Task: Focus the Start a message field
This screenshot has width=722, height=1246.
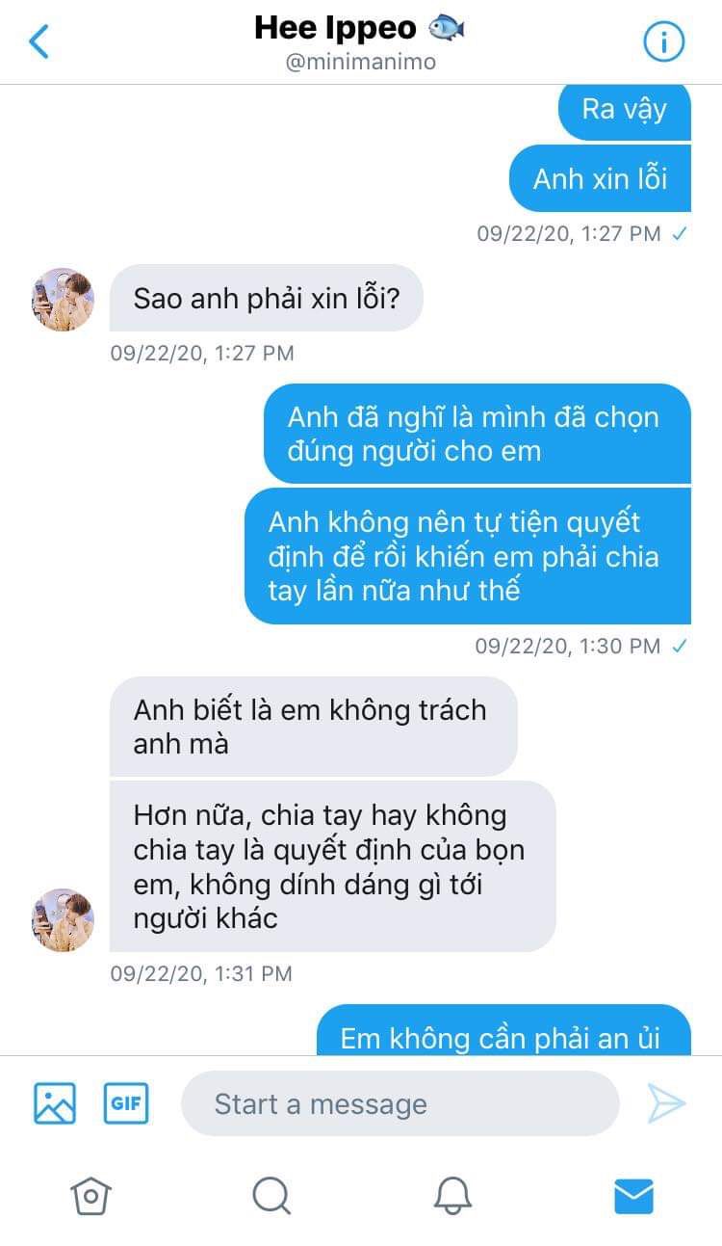Action: tap(400, 1103)
